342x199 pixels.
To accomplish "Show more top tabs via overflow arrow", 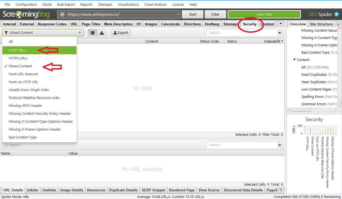I will [x=281, y=24].
